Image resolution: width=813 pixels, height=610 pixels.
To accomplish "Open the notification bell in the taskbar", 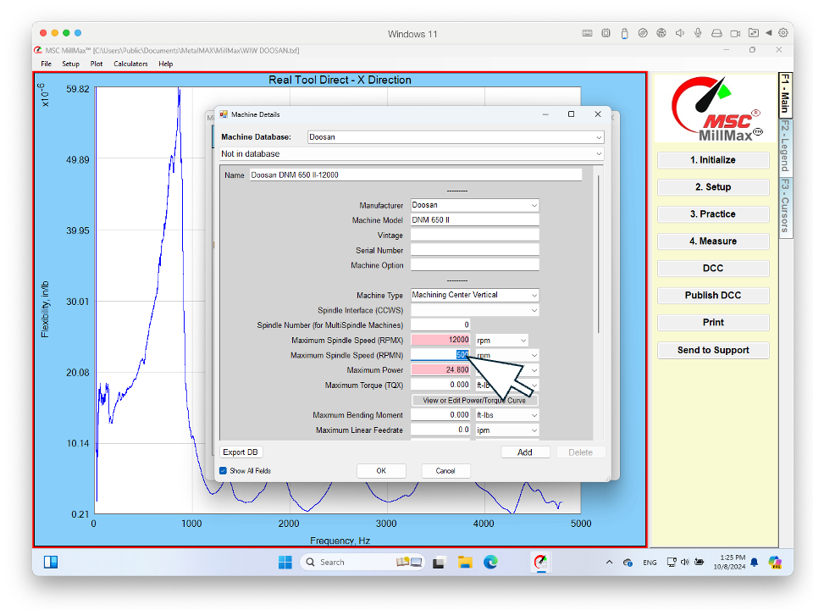I will (x=755, y=563).
